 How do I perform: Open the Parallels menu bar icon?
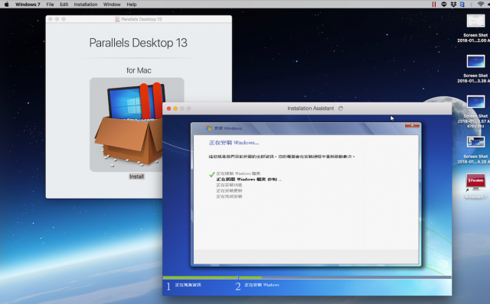(x=434, y=5)
